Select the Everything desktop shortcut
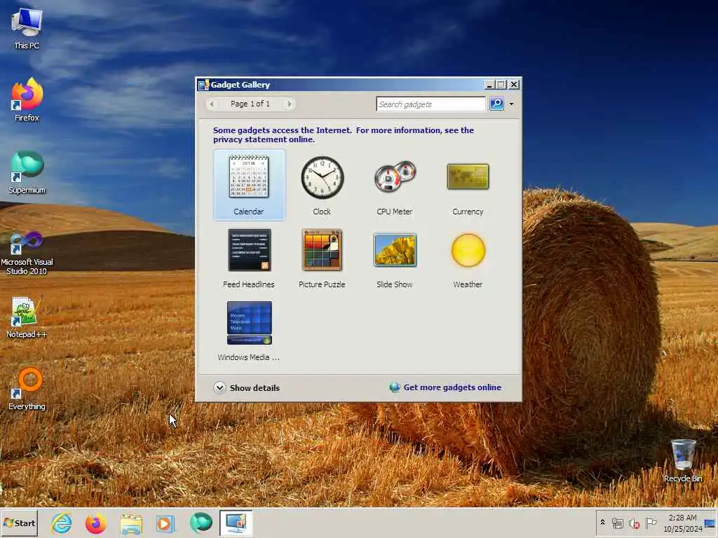Image resolution: width=718 pixels, height=538 pixels. coord(27,389)
